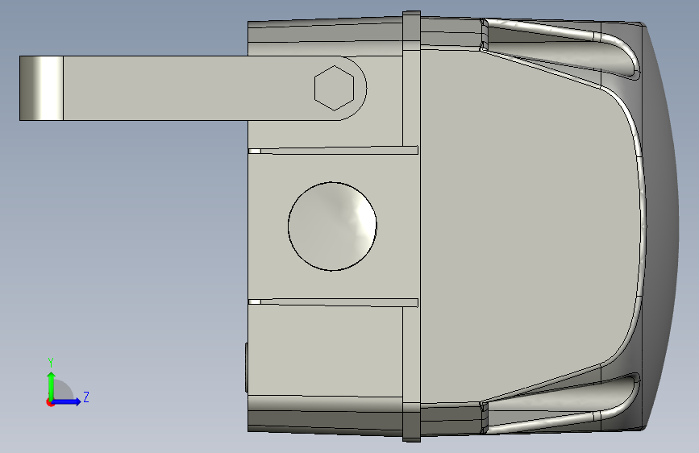Select the rounded cylindrical end of the lever arm
Viewport: 699px width, 453px height.
pyautogui.click(x=41, y=89)
